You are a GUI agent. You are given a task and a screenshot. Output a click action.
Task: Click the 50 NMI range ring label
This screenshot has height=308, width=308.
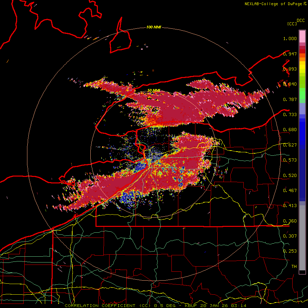click(154, 90)
